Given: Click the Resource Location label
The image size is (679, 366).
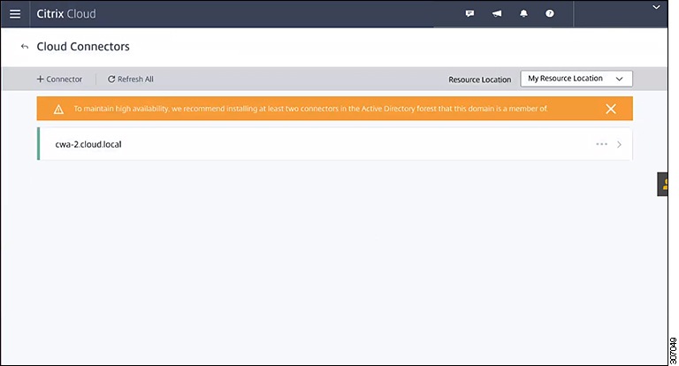Looking at the screenshot, I should coord(479,80).
